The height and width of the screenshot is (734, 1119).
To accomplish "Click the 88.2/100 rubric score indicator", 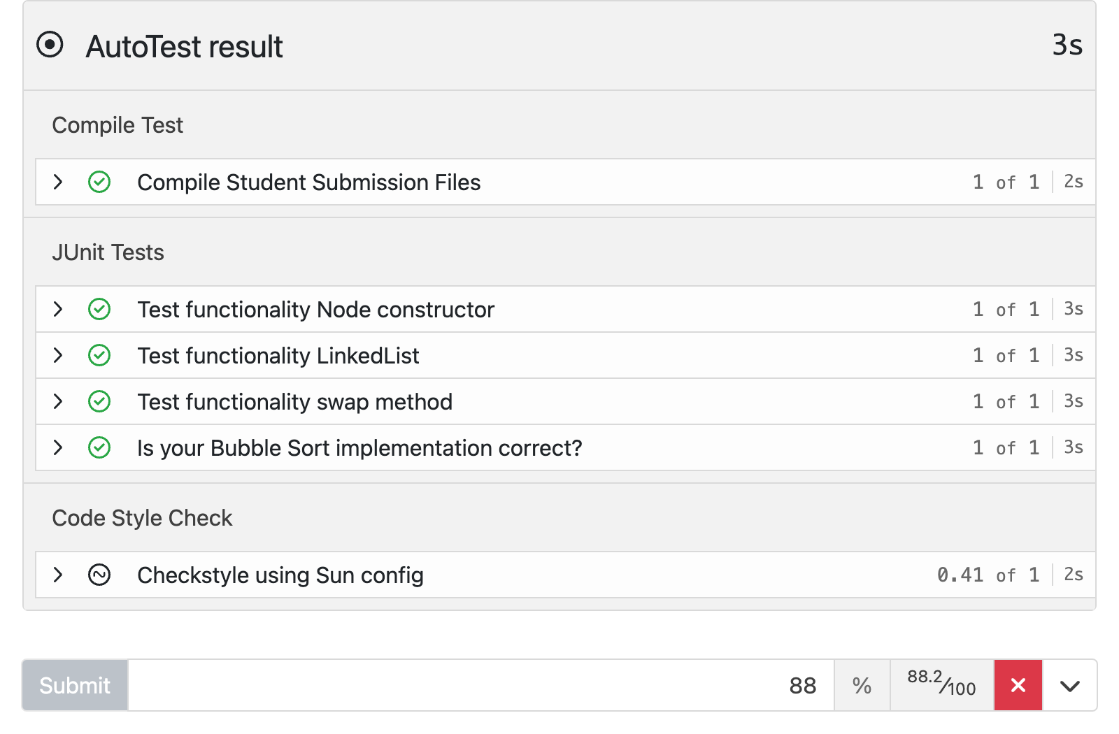I will [x=941, y=685].
